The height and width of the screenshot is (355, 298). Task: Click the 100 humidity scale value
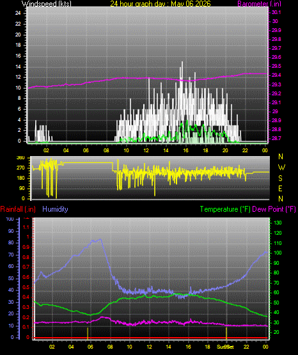[x=10, y=219]
